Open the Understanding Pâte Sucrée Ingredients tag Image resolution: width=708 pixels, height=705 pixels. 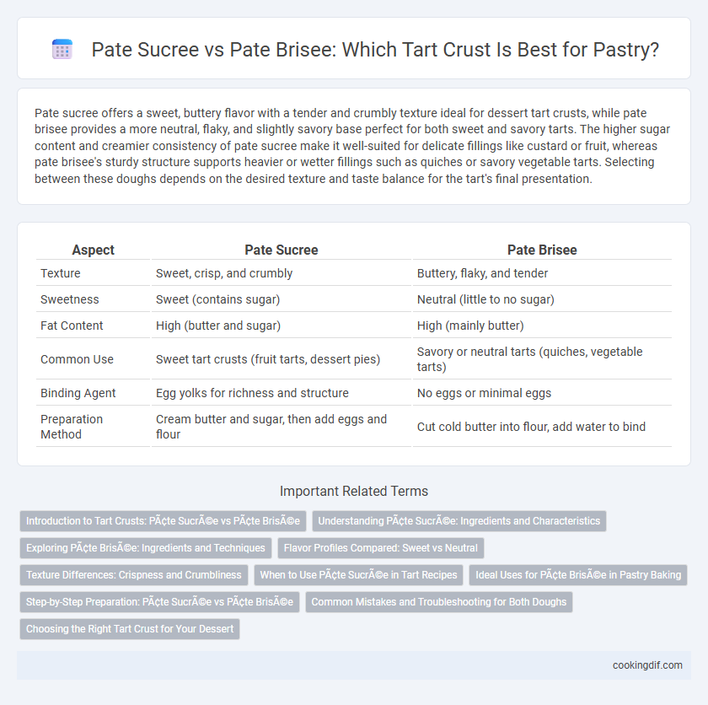click(459, 520)
